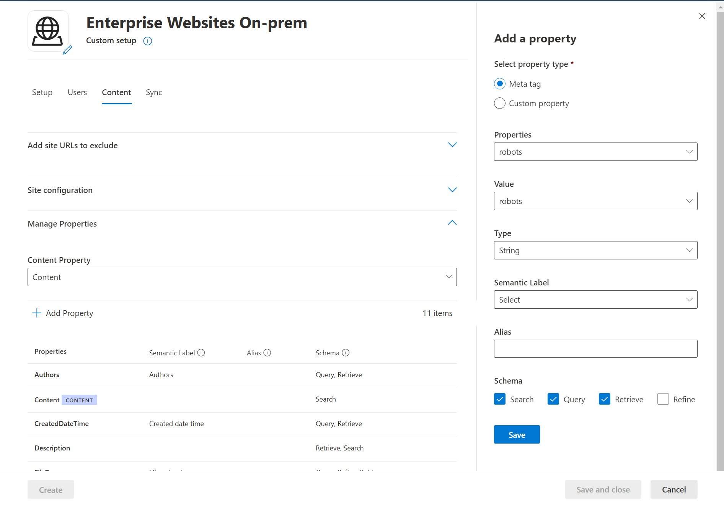Click the Alias input field
The width and height of the screenshot is (724, 507).
[595, 348]
